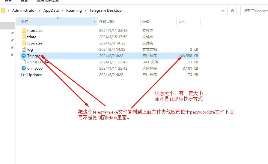This screenshot has height=164, width=268.
Task: Click the Telegram search box
Action: pos(254,11)
